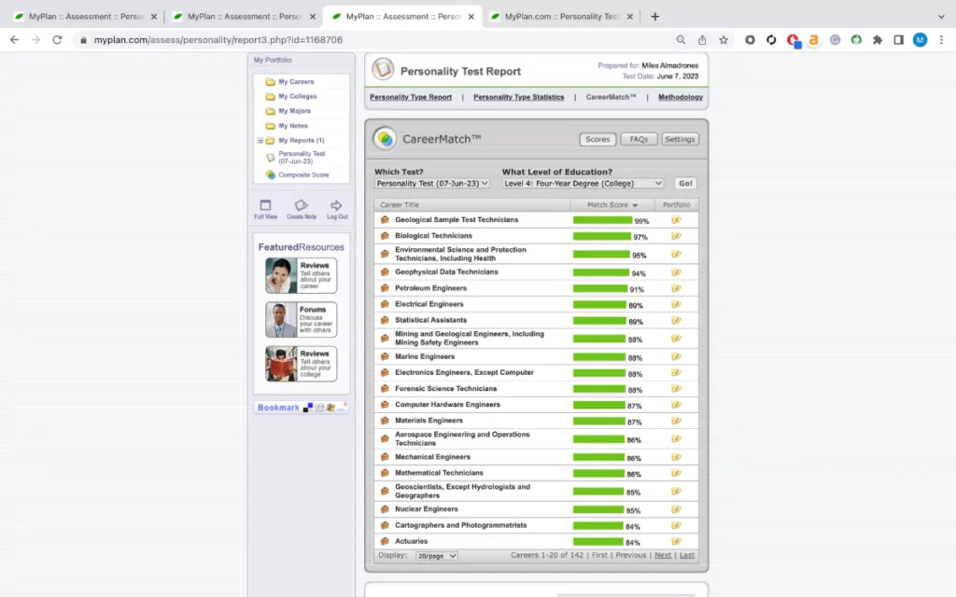
Task: Bookmark this page with star icon
Action: pyautogui.click(x=724, y=39)
